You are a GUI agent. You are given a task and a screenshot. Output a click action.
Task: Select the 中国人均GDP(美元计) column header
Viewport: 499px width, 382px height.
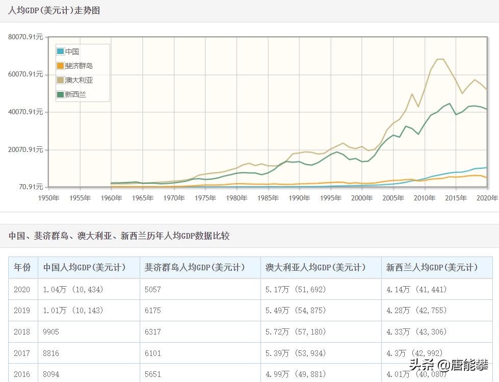tap(84, 267)
